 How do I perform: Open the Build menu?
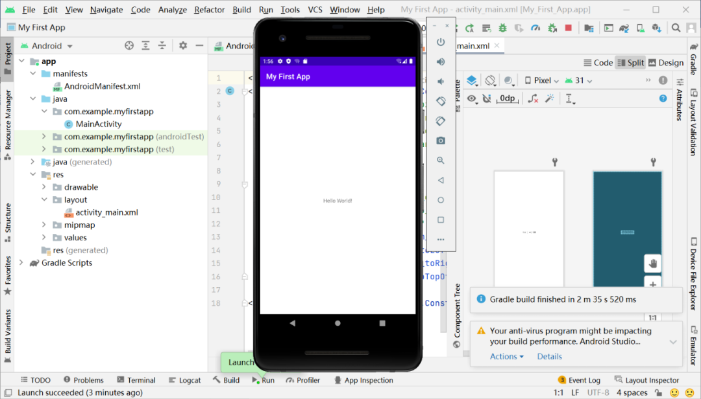(241, 9)
